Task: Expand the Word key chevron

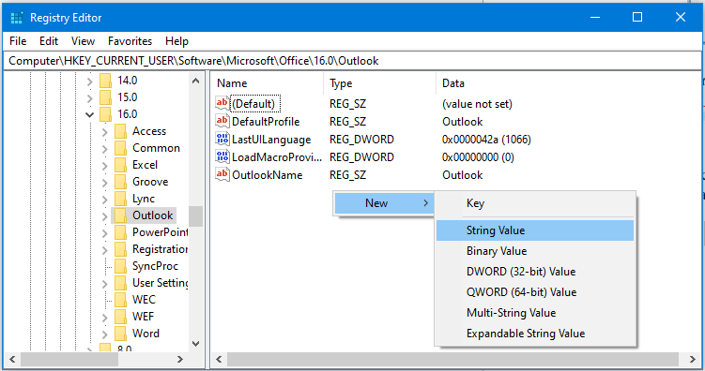Action: click(105, 334)
